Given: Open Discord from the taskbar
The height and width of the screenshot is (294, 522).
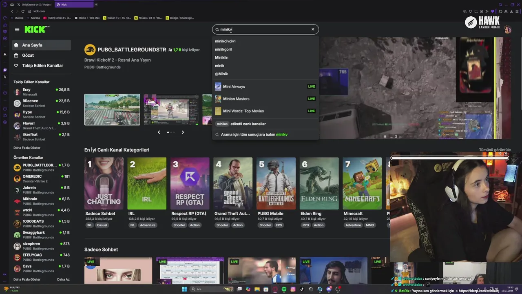Looking at the screenshot, I should tap(329, 289).
